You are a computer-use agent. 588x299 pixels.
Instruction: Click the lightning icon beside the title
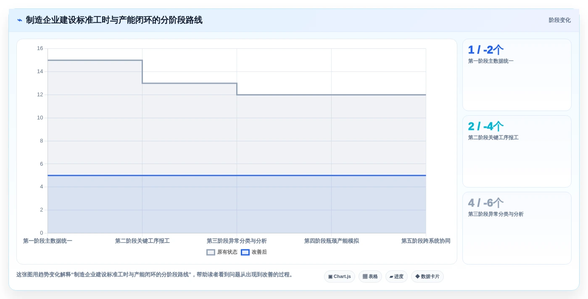[x=19, y=20]
